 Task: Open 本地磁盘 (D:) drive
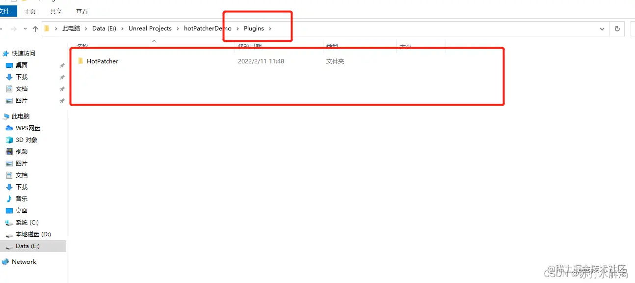pos(33,234)
